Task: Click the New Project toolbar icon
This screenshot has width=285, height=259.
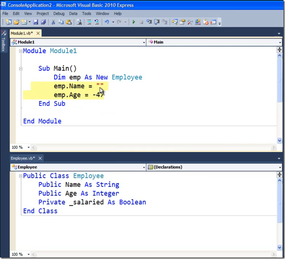Action: (x=8, y=22)
